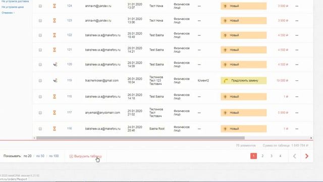Switch to page 1 in pagination

pos(253,156)
